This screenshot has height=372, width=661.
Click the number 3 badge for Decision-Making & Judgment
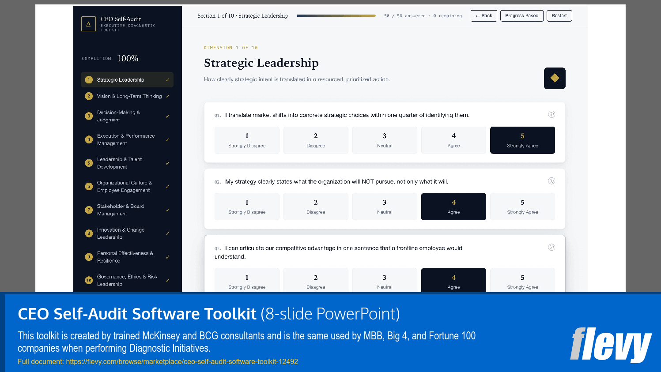point(89,116)
